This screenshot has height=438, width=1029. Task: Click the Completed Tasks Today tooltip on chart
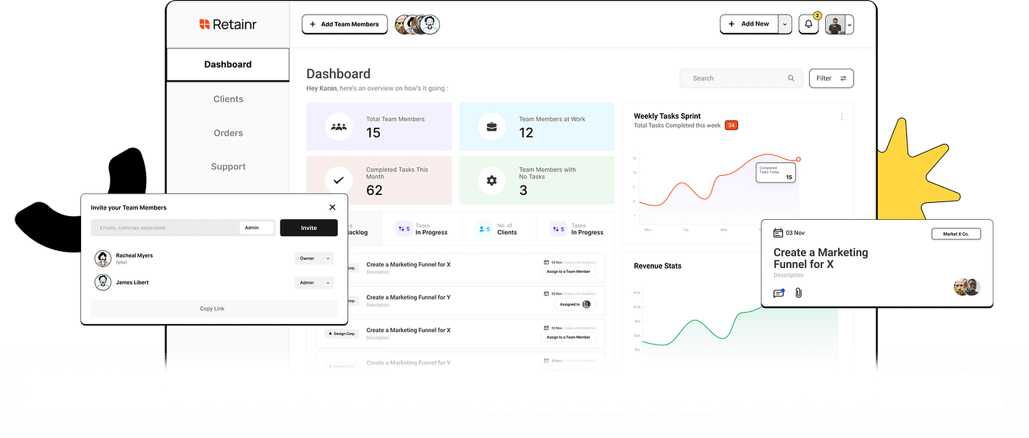[775, 172]
